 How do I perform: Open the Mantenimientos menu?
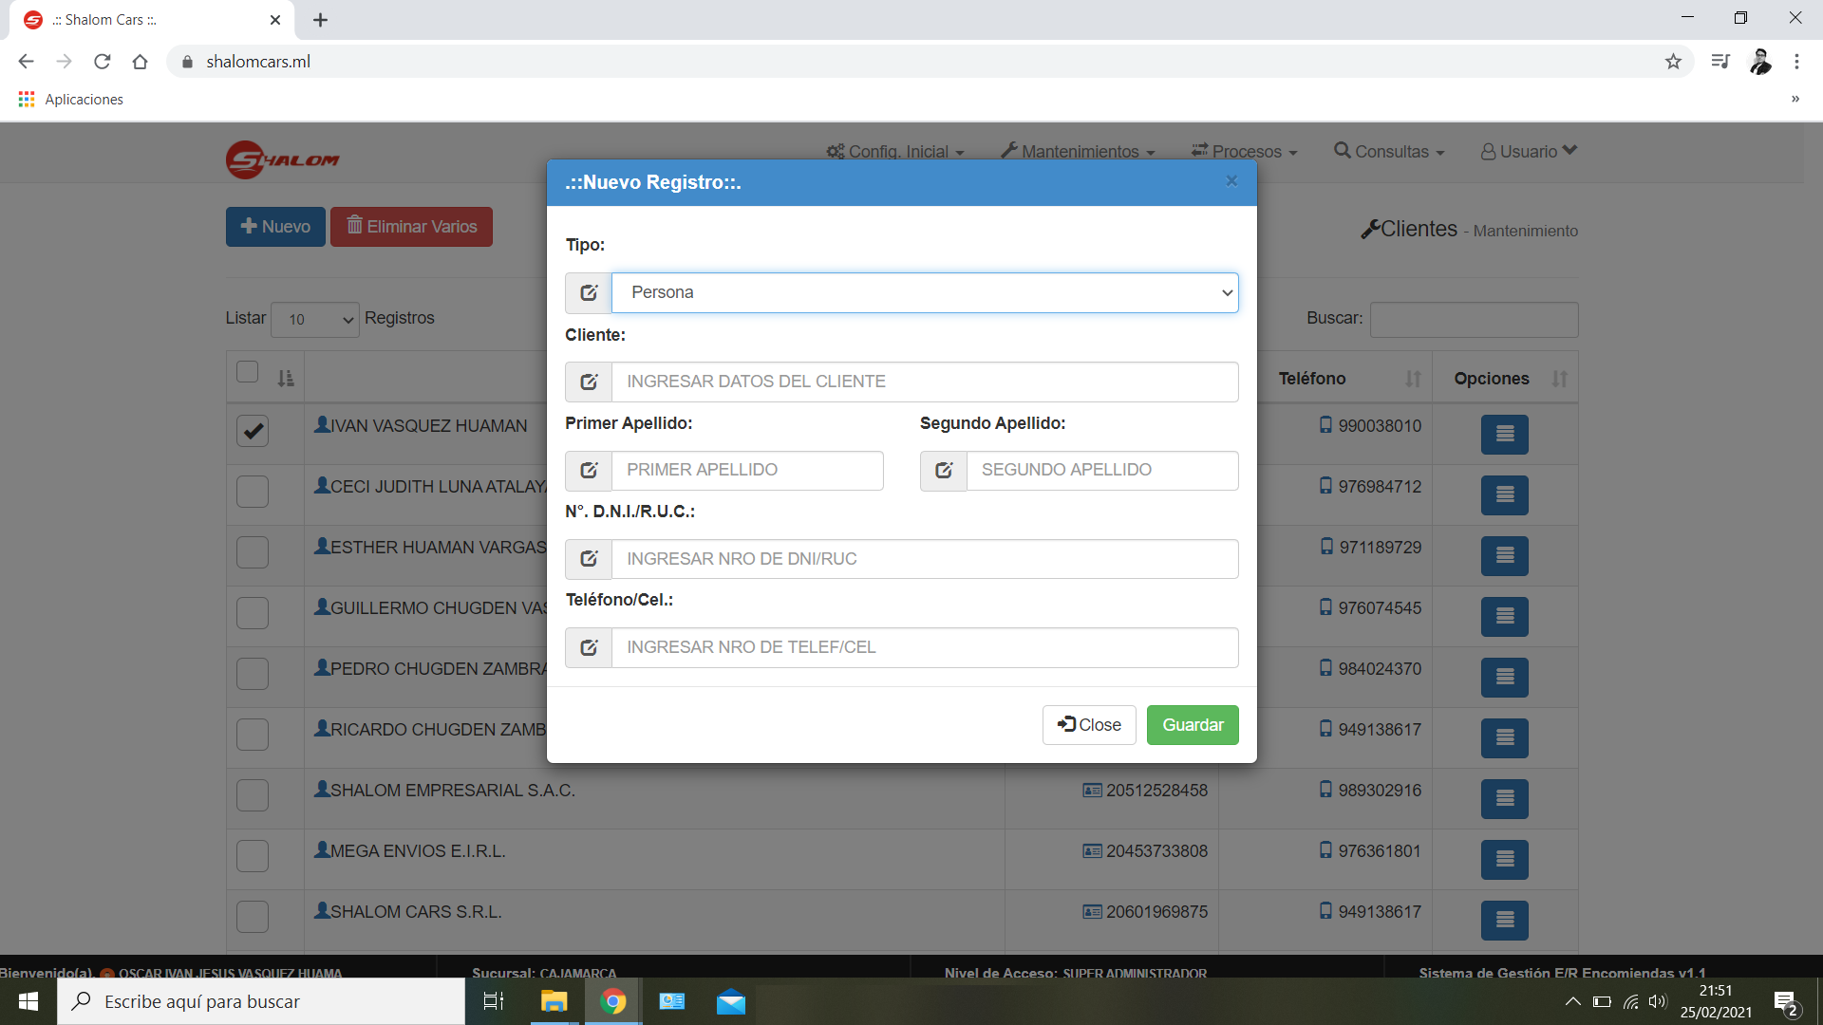(1078, 152)
